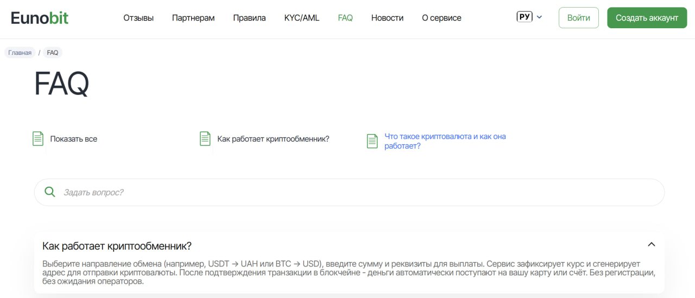
Task: Open Отзывы in the navigation menu
Action: (x=138, y=18)
